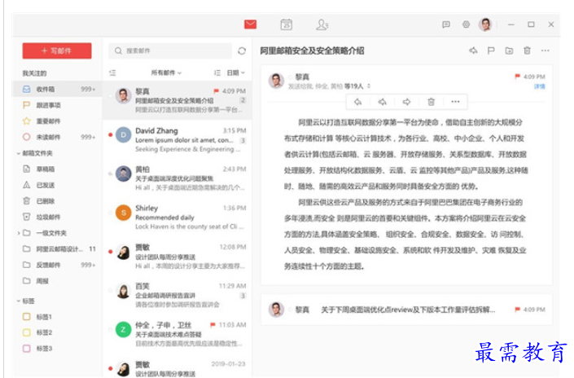Open the contacts tab
This screenshot has width=574, height=378.
click(x=322, y=24)
